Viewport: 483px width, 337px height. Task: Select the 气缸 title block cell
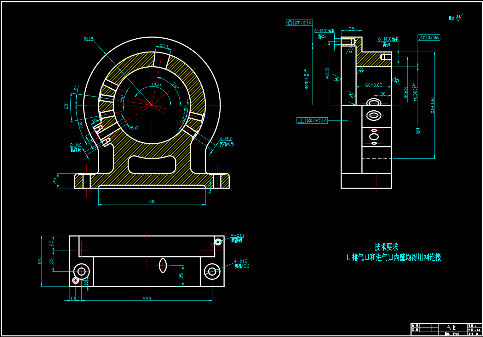(451, 327)
